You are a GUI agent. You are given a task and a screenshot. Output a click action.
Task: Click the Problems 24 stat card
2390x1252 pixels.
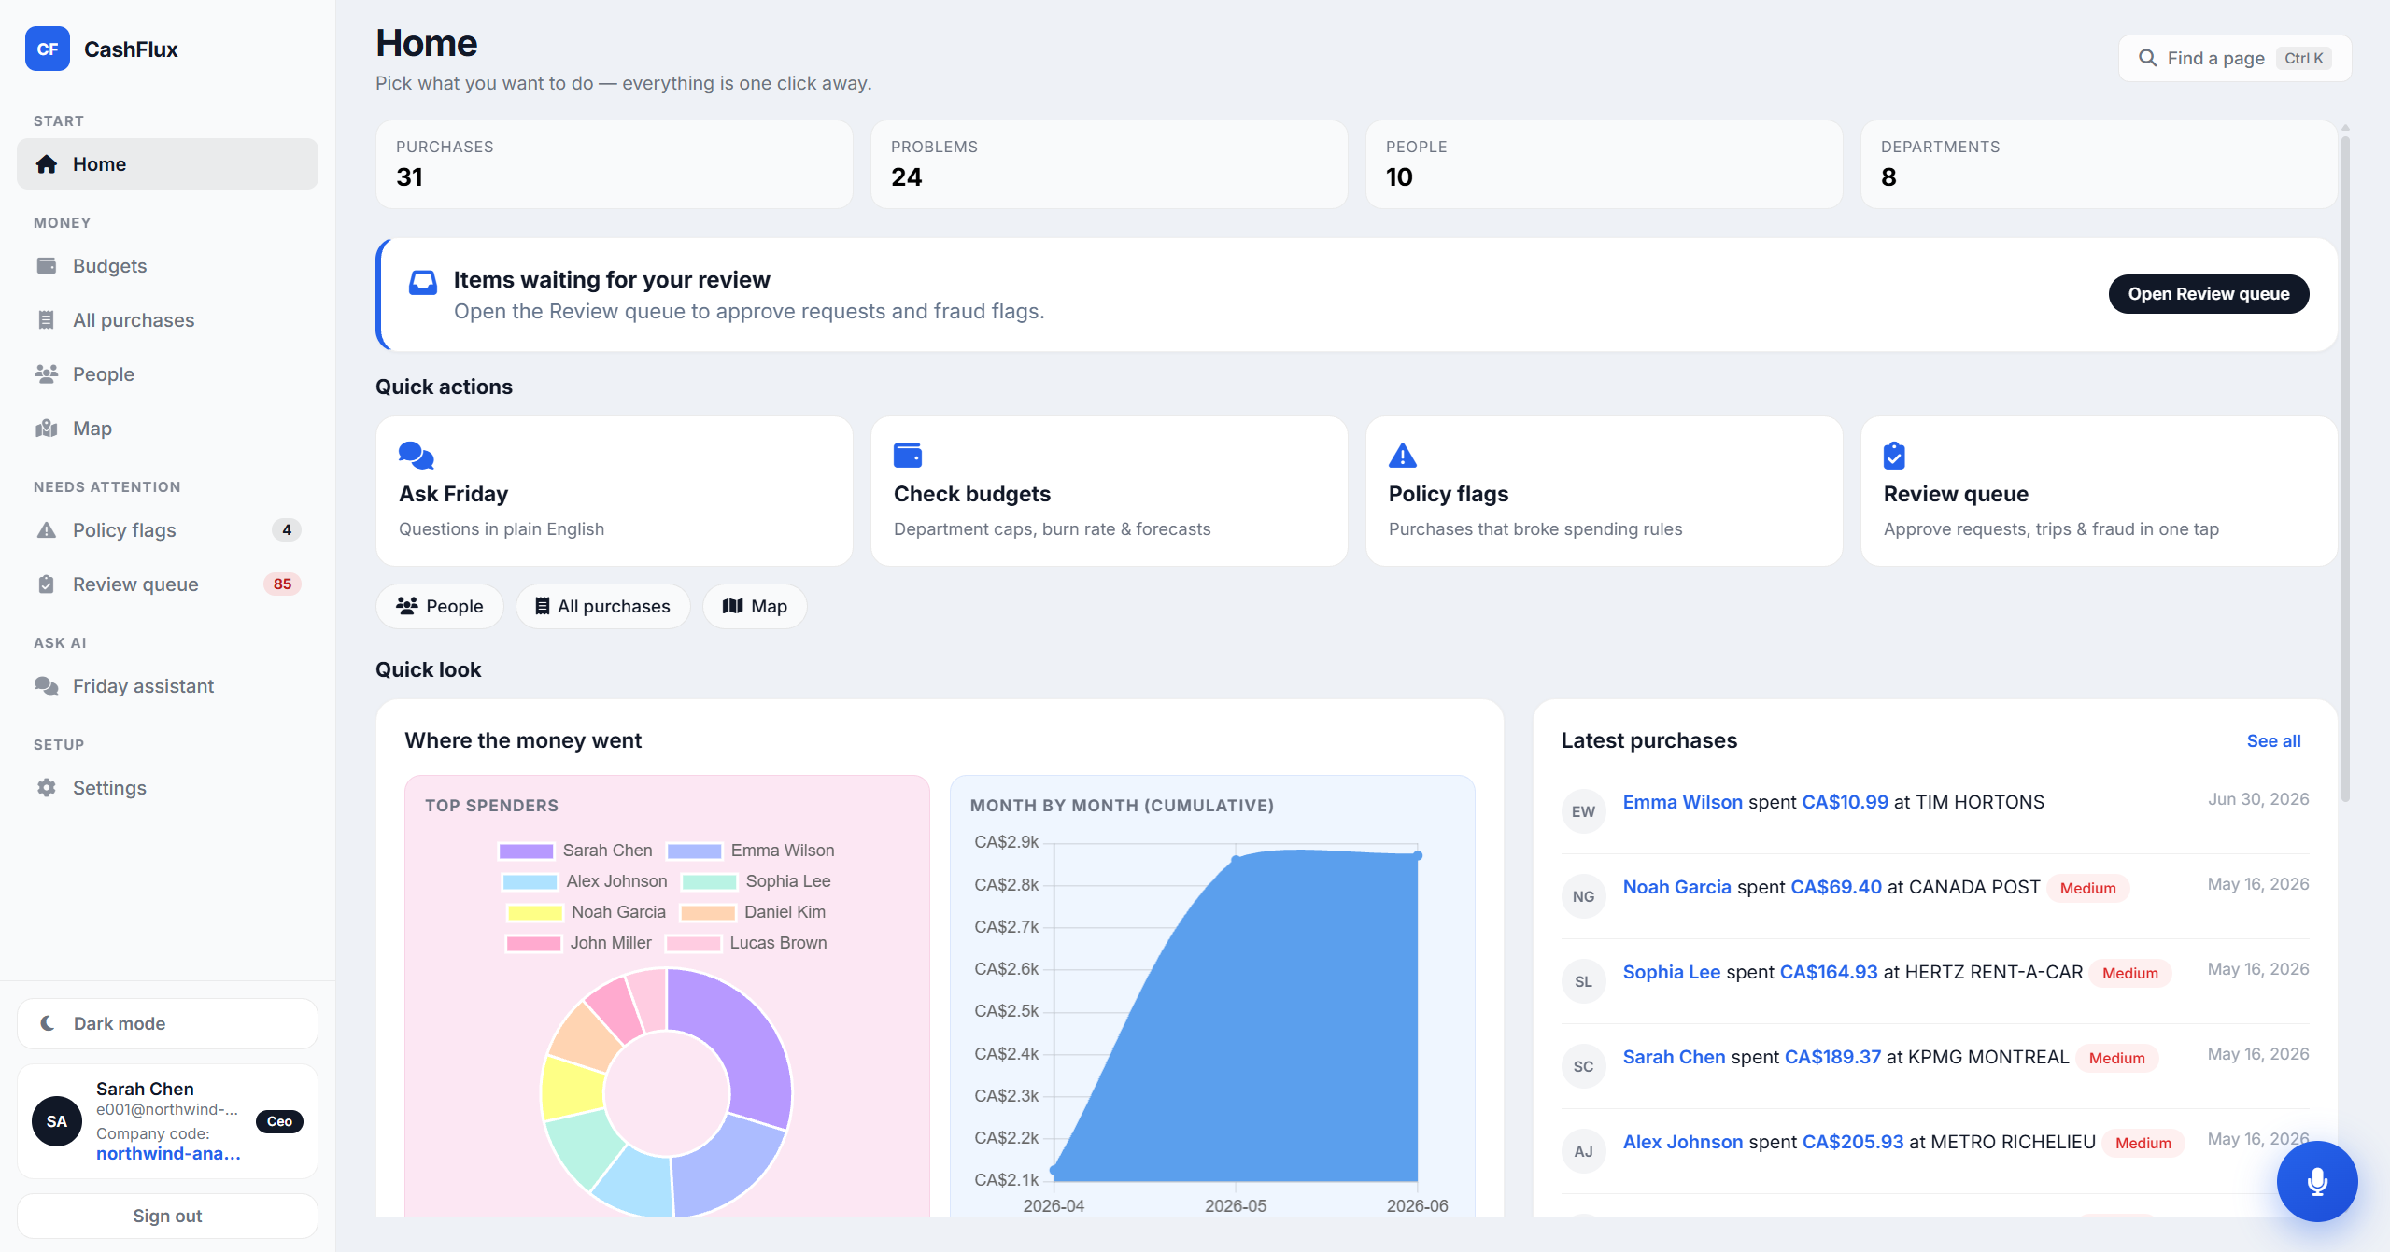(x=1110, y=164)
